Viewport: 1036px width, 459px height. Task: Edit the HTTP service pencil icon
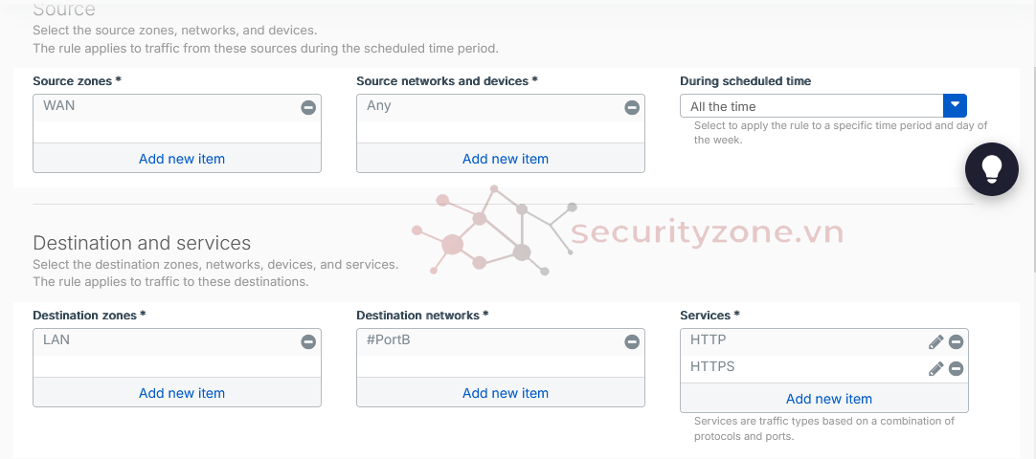(x=936, y=342)
